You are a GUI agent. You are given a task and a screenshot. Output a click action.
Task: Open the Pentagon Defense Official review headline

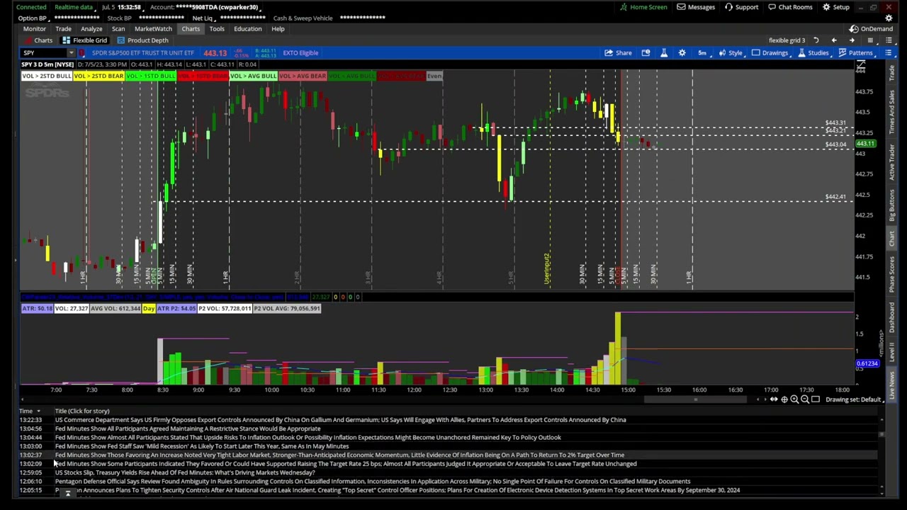[x=373, y=482]
